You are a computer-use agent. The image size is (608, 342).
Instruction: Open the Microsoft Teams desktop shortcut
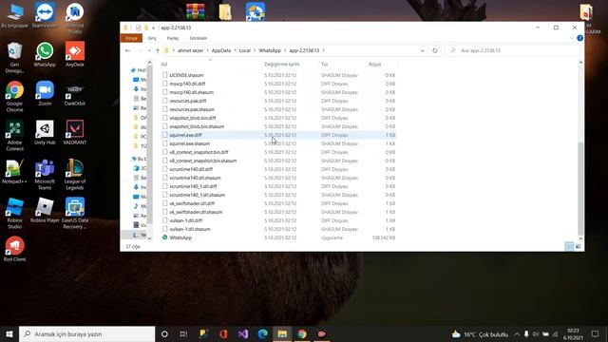(x=45, y=174)
